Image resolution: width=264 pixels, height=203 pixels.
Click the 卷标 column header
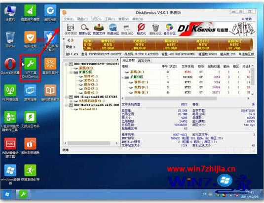(125, 67)
